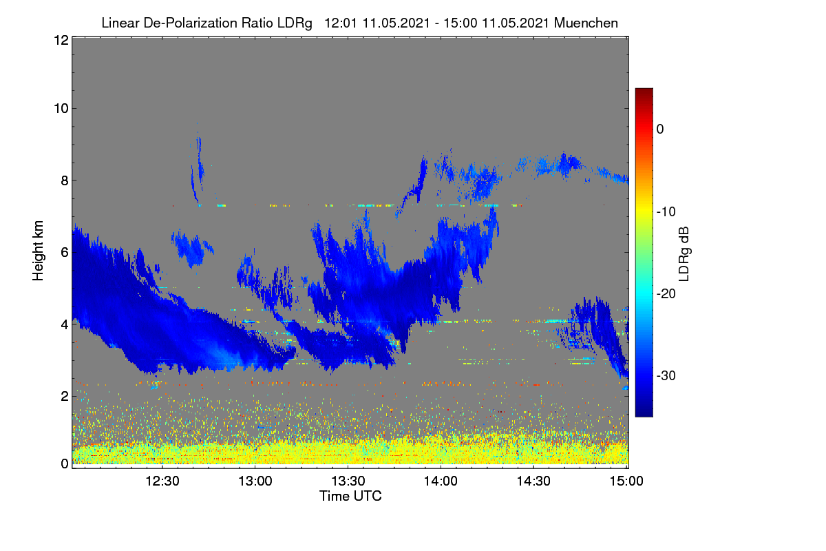
Task: Click the height axis tick label 4
Action: [64, 324]
